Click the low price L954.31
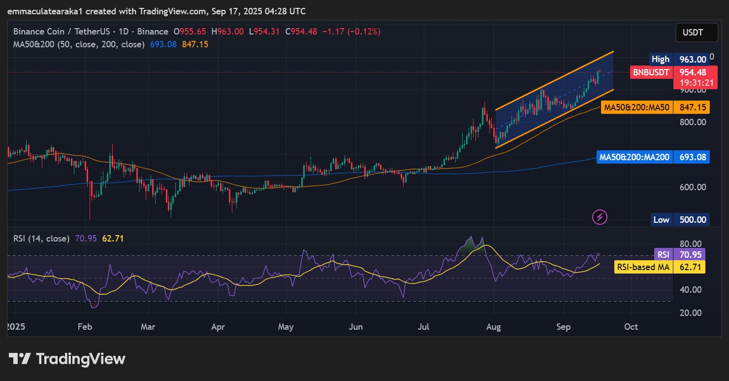729x381 pixels. (264, 32)
